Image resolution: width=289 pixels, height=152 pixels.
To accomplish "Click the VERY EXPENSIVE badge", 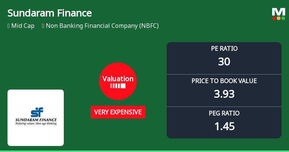I will [118, 112].
